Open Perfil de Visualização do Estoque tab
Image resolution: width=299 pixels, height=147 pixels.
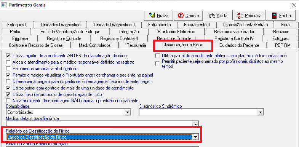point(70,32)
